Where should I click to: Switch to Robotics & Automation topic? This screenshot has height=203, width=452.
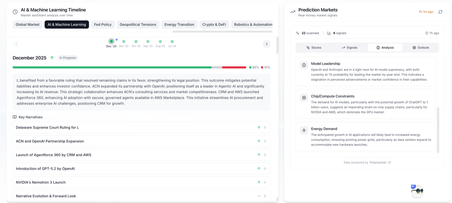[x=252, y=24]
